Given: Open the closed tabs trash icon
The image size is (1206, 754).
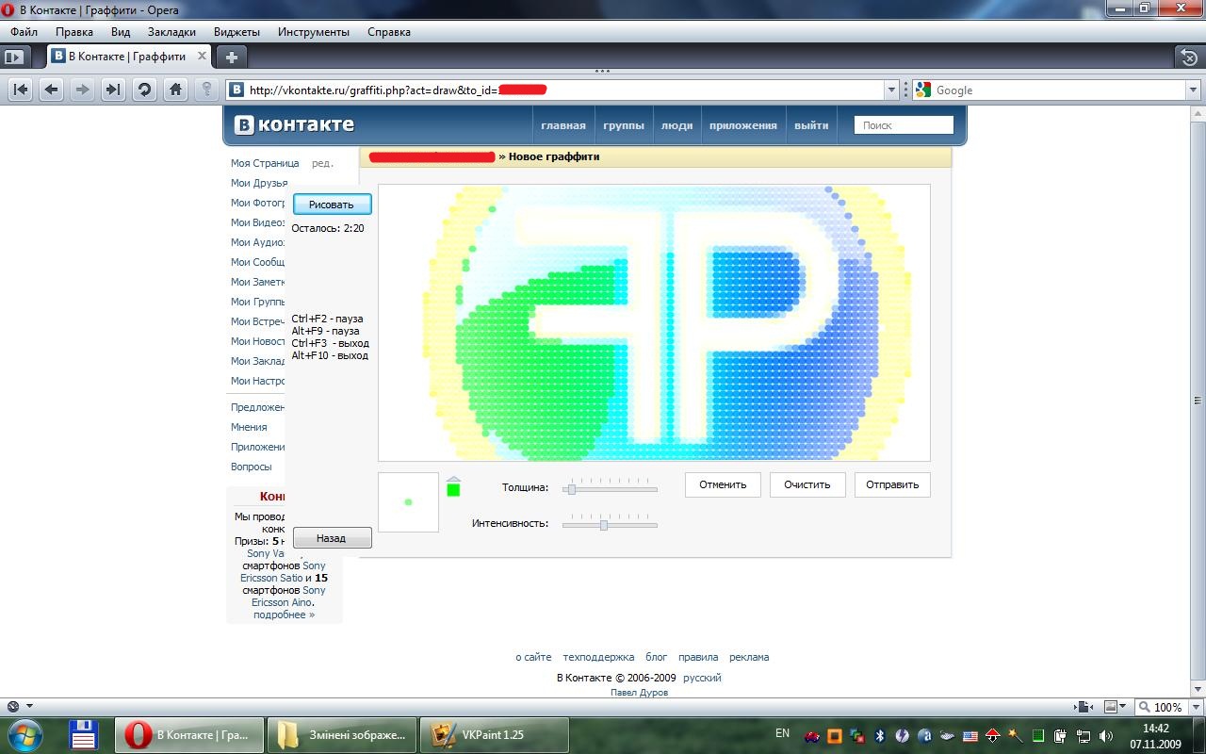Looking at the screenshot, I should [x=1189, y=57].
